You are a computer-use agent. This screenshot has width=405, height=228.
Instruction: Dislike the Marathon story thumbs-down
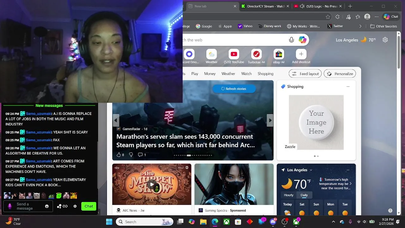(x=131, y=155)
